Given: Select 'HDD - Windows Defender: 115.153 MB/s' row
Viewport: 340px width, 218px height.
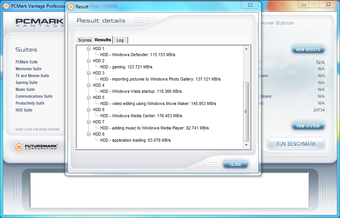Looking at the screenshot, I should tap(138, 55).
